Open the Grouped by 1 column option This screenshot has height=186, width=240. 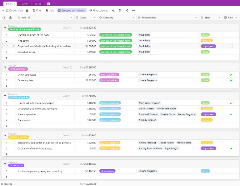72,11
